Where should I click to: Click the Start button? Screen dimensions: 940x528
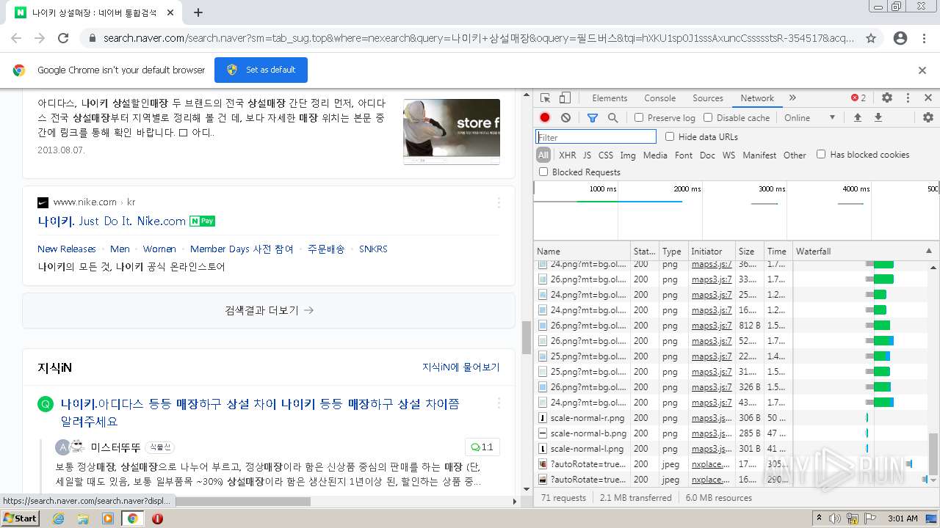tap(21, 518)
